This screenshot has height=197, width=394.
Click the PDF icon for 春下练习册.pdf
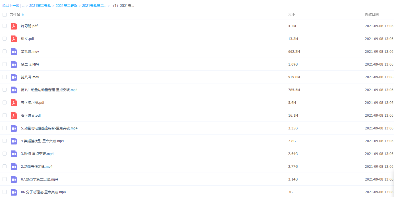pos(14,103)
